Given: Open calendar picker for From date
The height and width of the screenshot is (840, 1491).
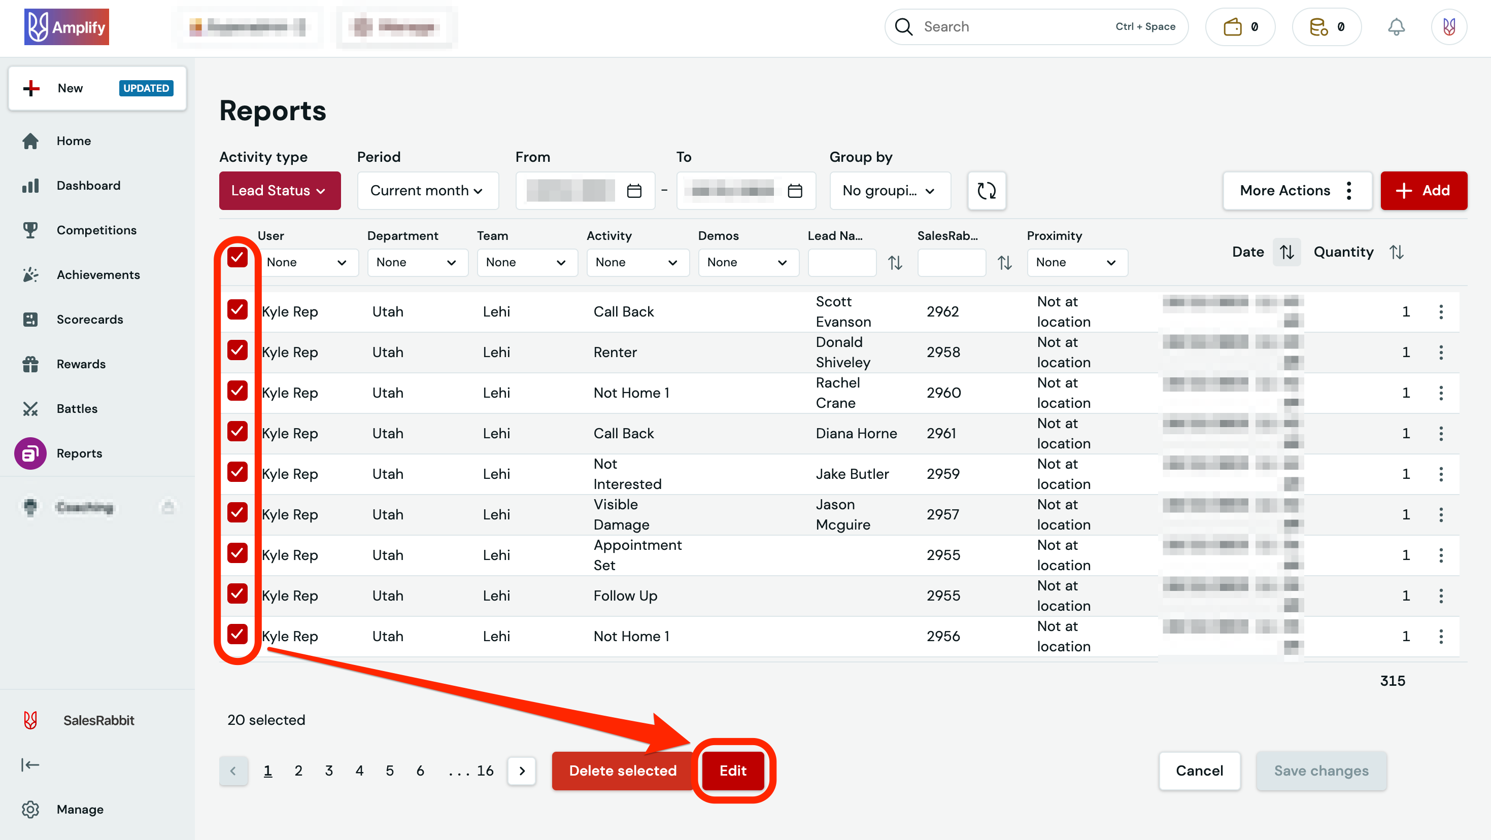Looking at the screenshot, I should pyautogui.click(x=634, y=190).
